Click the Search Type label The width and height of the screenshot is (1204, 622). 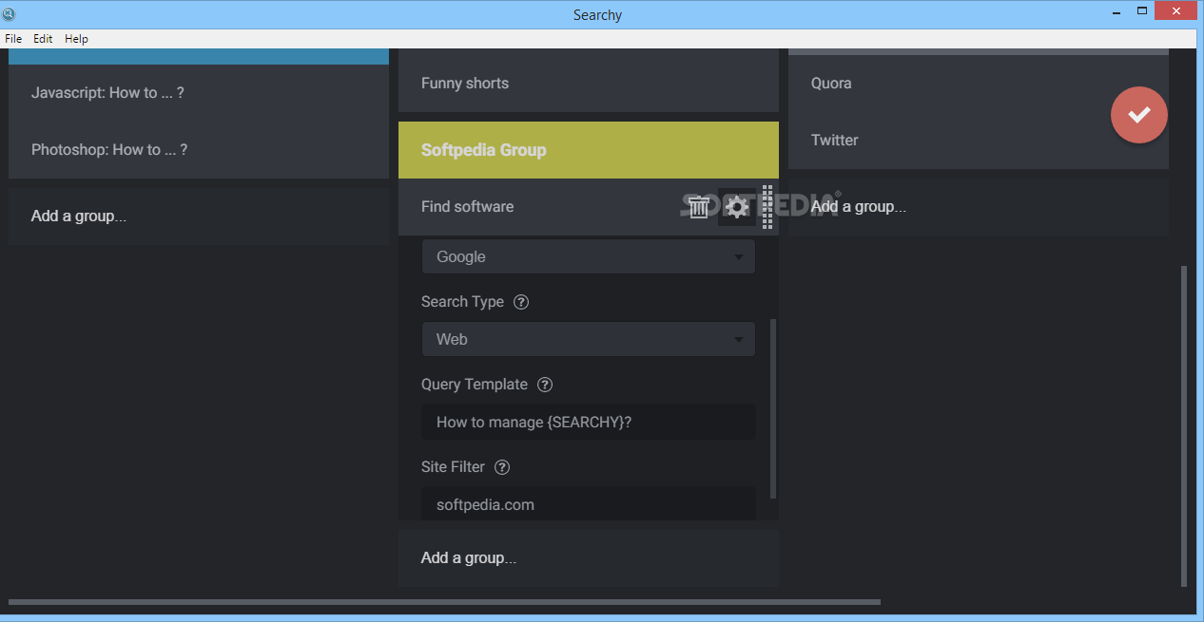(x=462, y=302)
